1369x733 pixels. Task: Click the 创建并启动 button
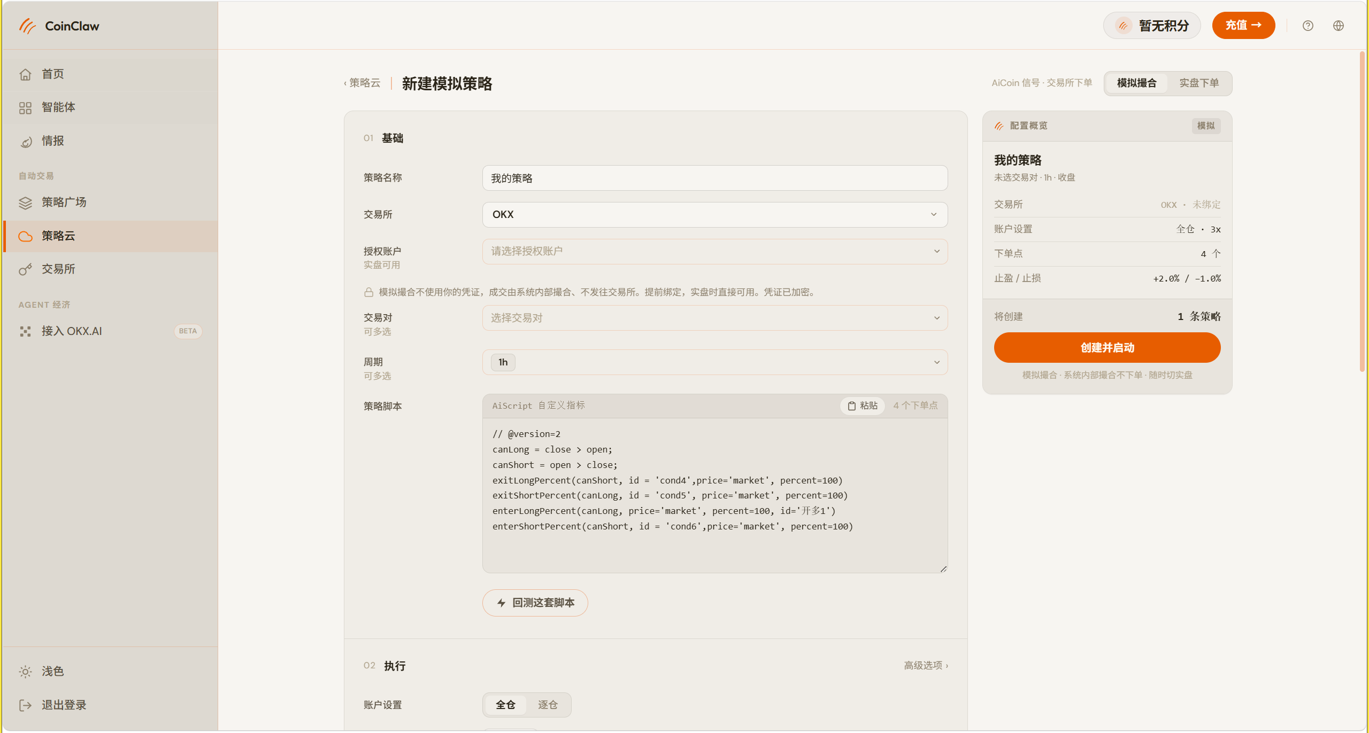pos(1107,348)
